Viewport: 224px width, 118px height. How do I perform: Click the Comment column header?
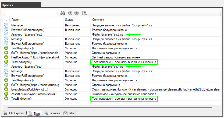pyautogui.click(x=98, y=20)
